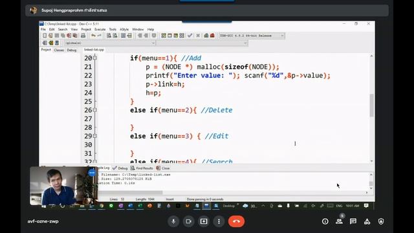Toggle camera in the meeting bar
The width and height of the screenshot is (414, 233).
pyautogui.click(x=188, y=221)
